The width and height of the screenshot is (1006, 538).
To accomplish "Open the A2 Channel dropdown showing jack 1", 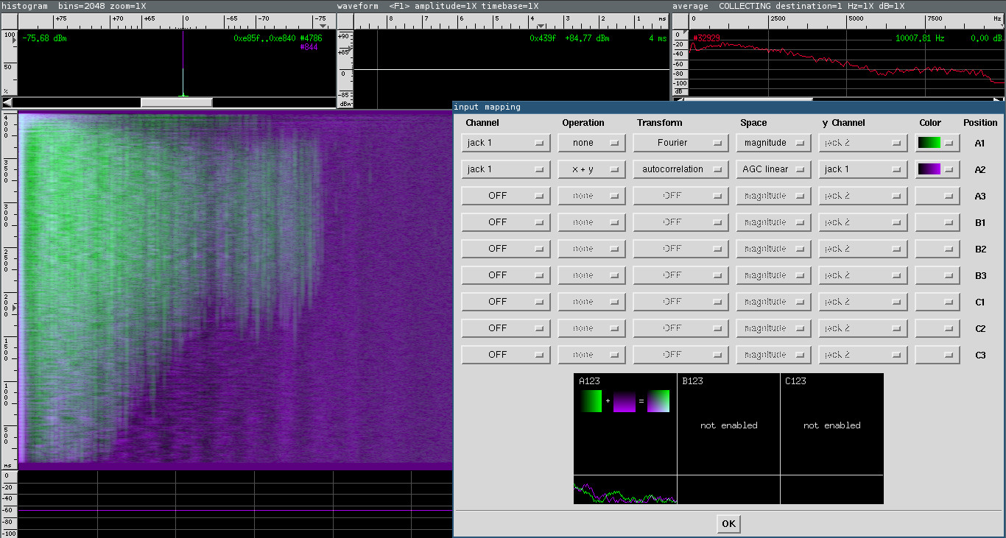I will click(x=506, y=169).
